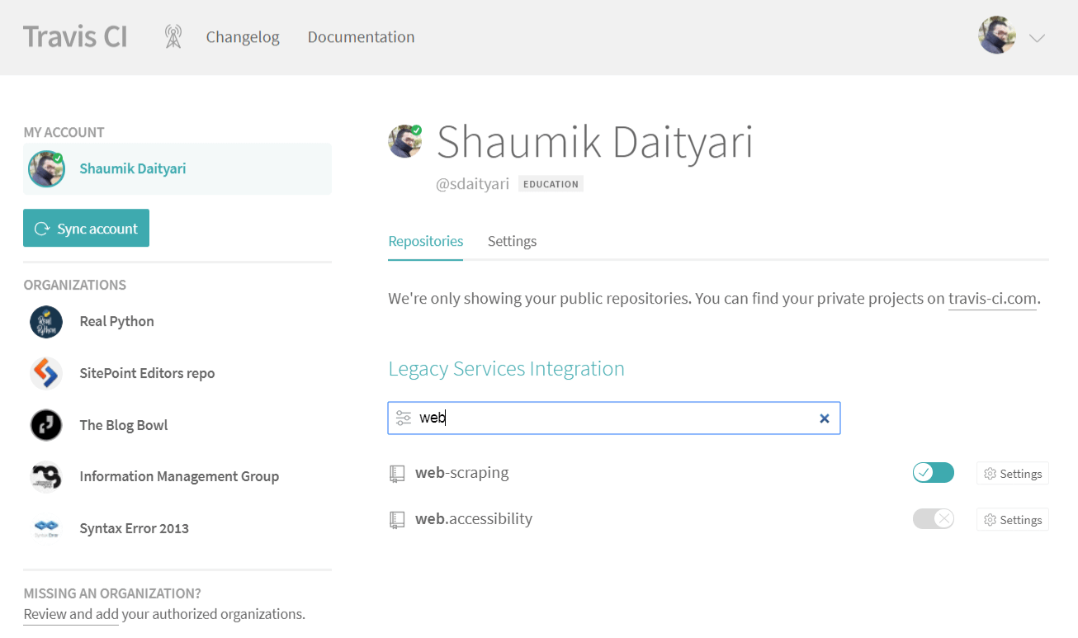
Task: Enable the web.accessibility repository toggle
Action: coord(933,519)
